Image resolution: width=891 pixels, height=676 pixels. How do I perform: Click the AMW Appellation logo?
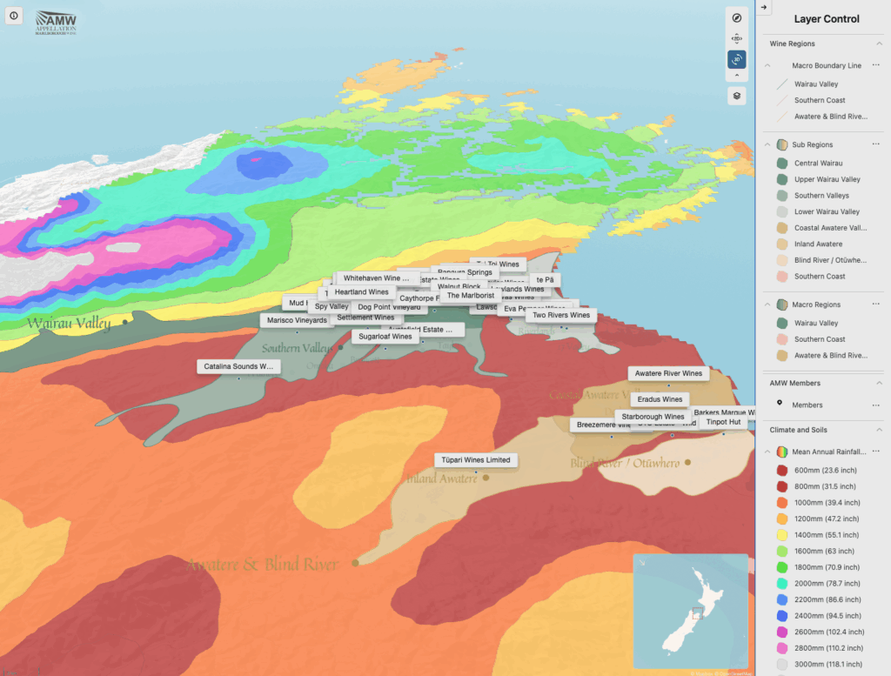[56, 23]
